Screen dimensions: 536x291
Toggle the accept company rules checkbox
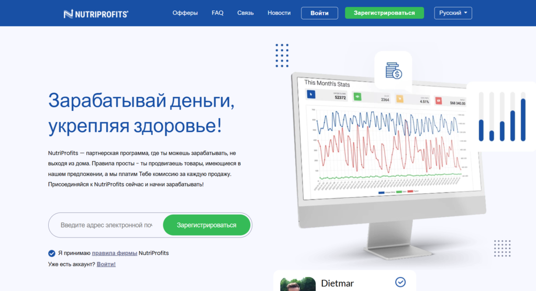click(x=52, y=253)
